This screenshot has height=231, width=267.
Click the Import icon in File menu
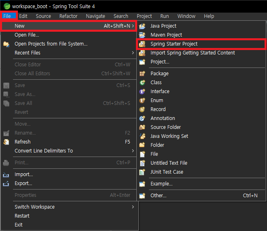(x=6, y=175)
